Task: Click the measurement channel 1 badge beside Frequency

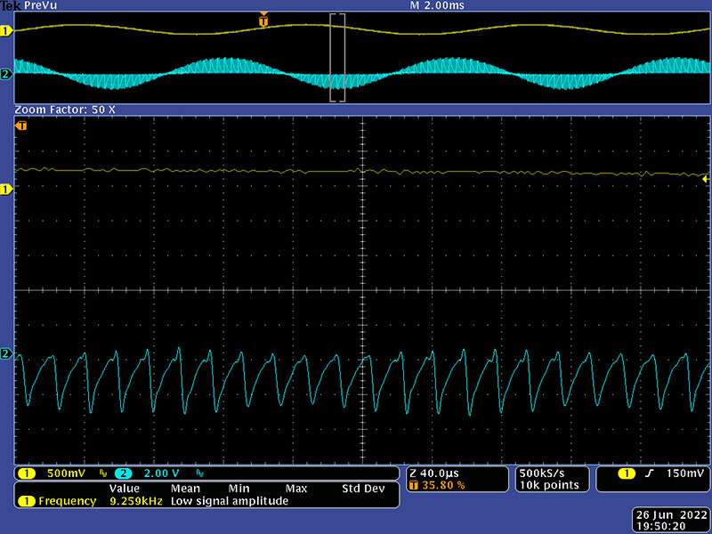Action: 27,501
